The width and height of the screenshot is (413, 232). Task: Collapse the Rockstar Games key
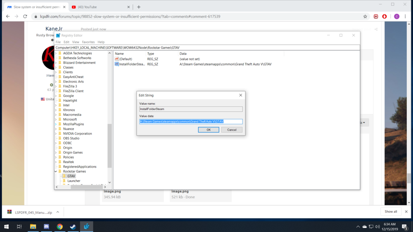click(56, 171)
